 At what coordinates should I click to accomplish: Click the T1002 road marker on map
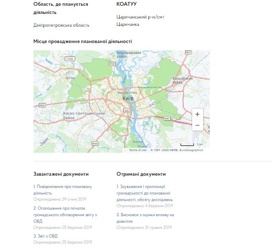(70, 59)
